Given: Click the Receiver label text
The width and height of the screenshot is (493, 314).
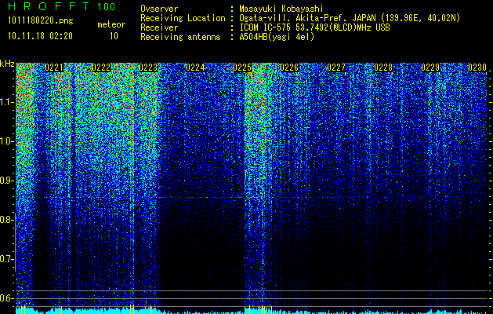Looking at the screenshot, I should pyautogui.click(x=159, y=27).
